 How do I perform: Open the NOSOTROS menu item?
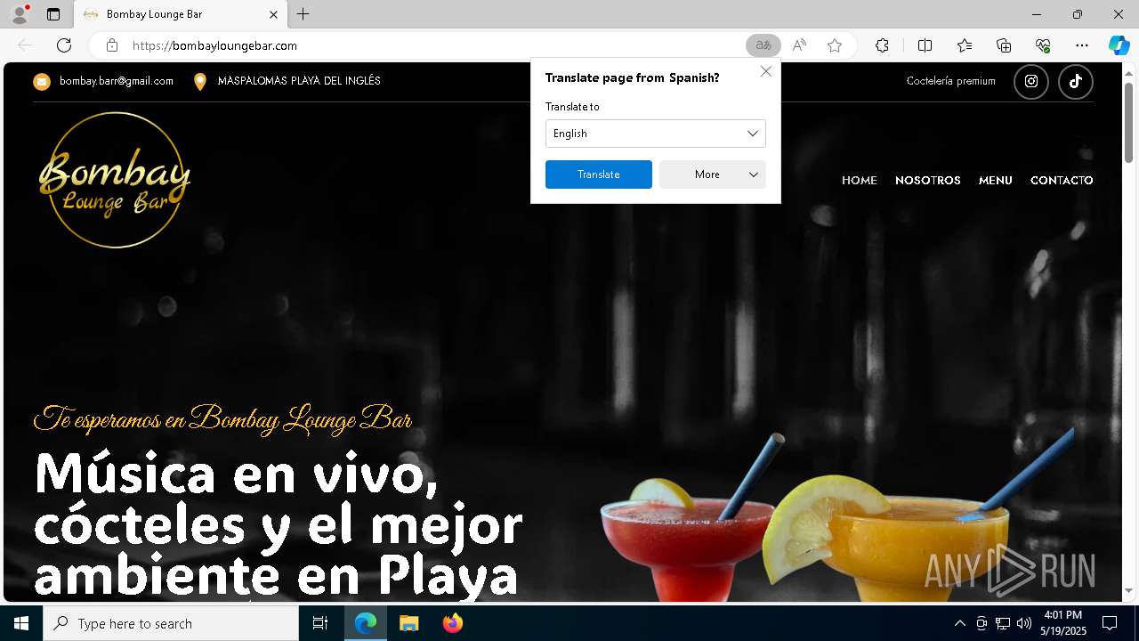click(928, 180)
